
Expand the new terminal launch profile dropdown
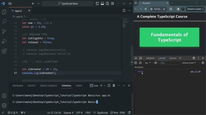tap(104, 86)
